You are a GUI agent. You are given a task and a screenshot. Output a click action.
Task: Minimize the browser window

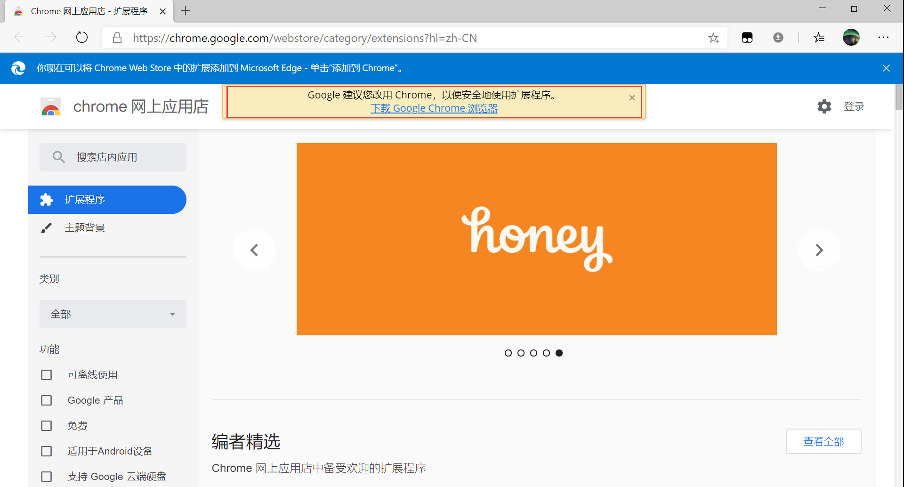(822, 8)
